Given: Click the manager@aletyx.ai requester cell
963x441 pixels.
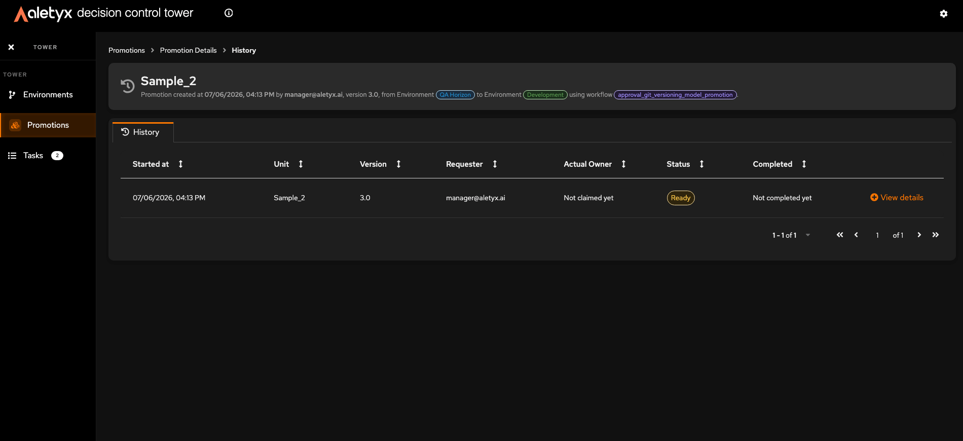Looking at the screenshot, I should (475, 198).
